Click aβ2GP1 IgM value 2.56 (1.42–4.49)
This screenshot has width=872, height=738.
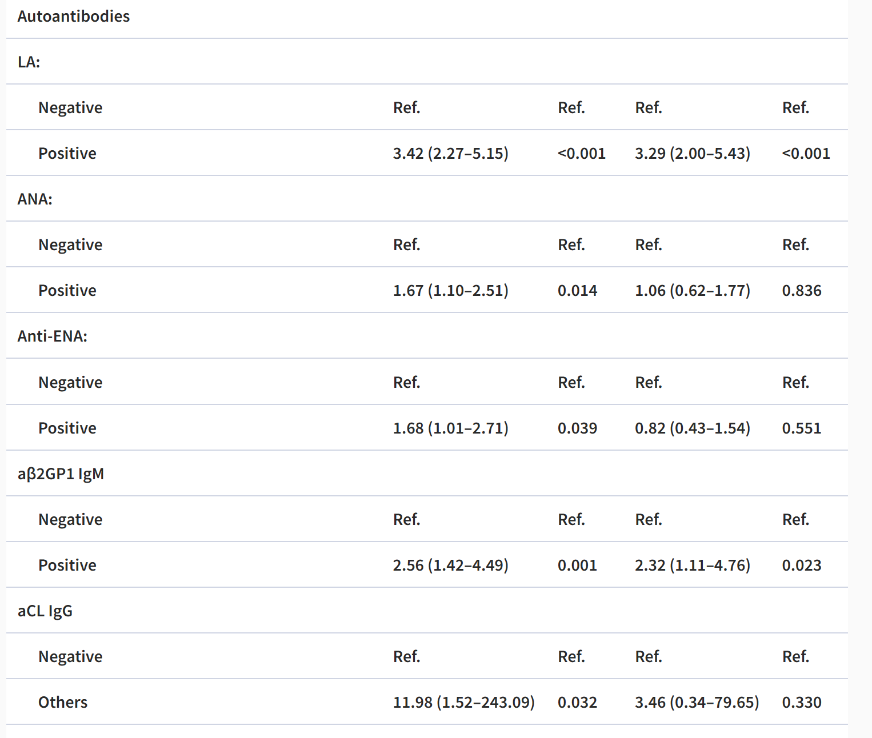click(450, 565)
